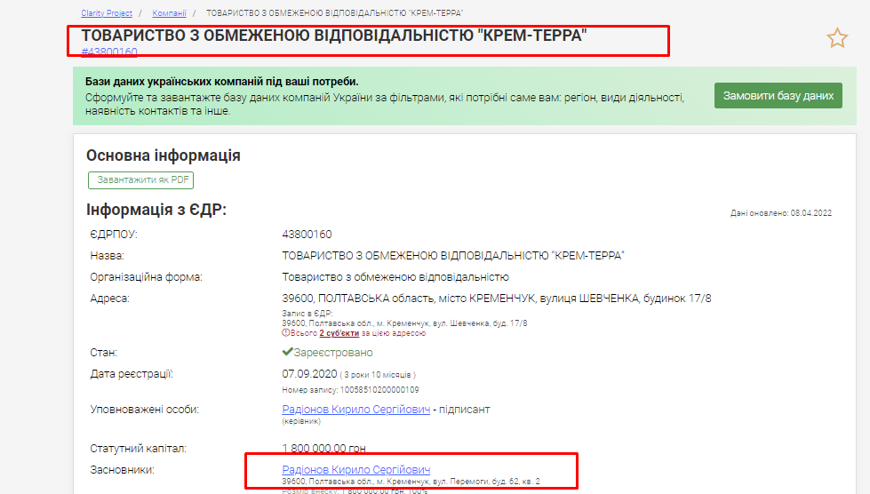This screenshot has width=870, height=494.
Task: Click the full address text with ПОЛТАВСЬКА область
Action: click(x=496, y=299)
